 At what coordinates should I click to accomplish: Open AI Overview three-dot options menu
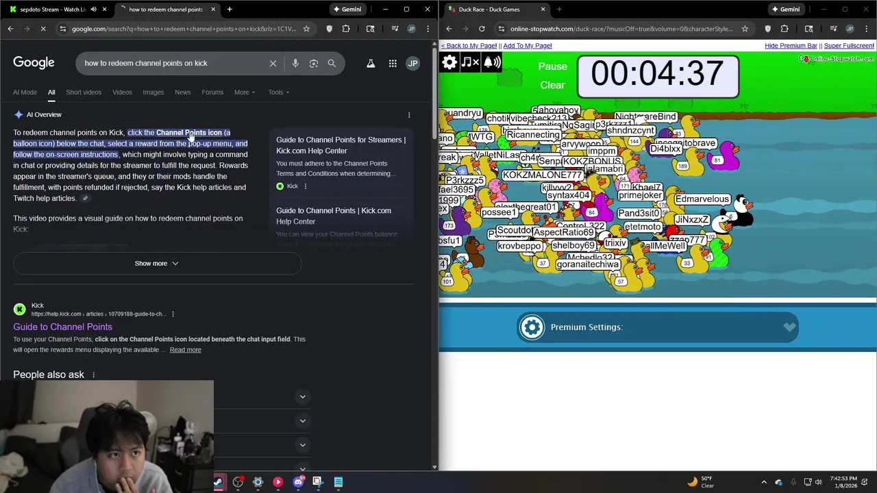[409, 115]
